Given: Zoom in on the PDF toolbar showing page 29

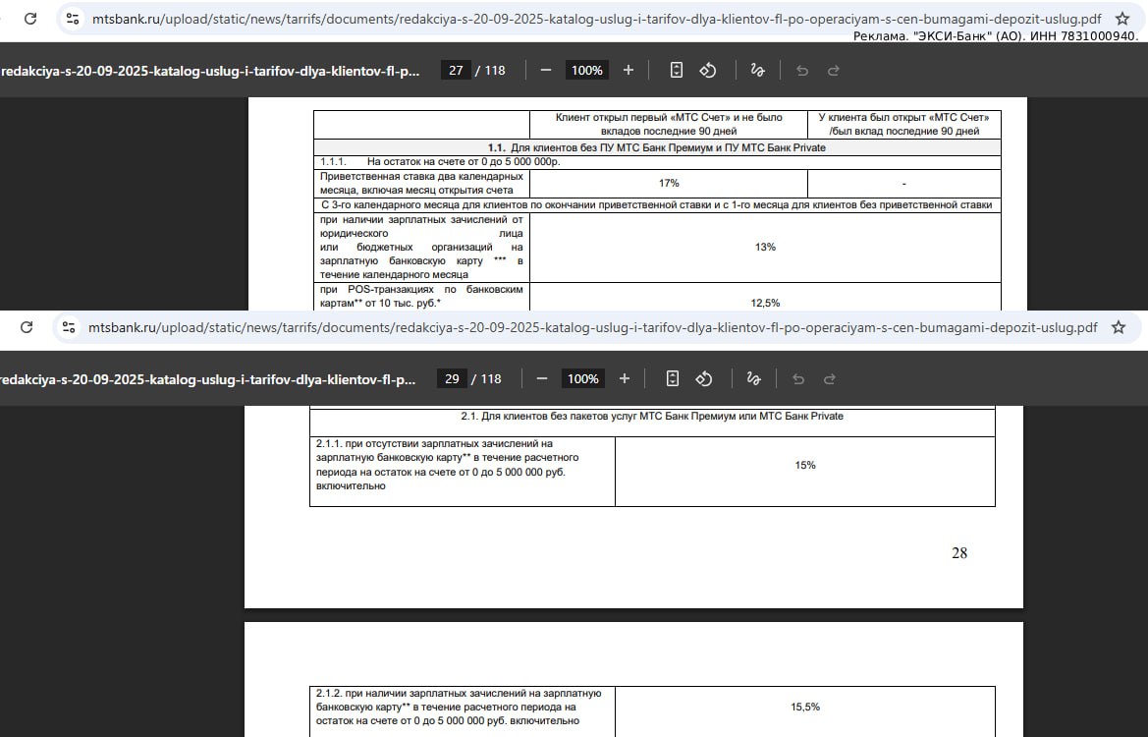Looking at the screenshot, I should point(625,378).
